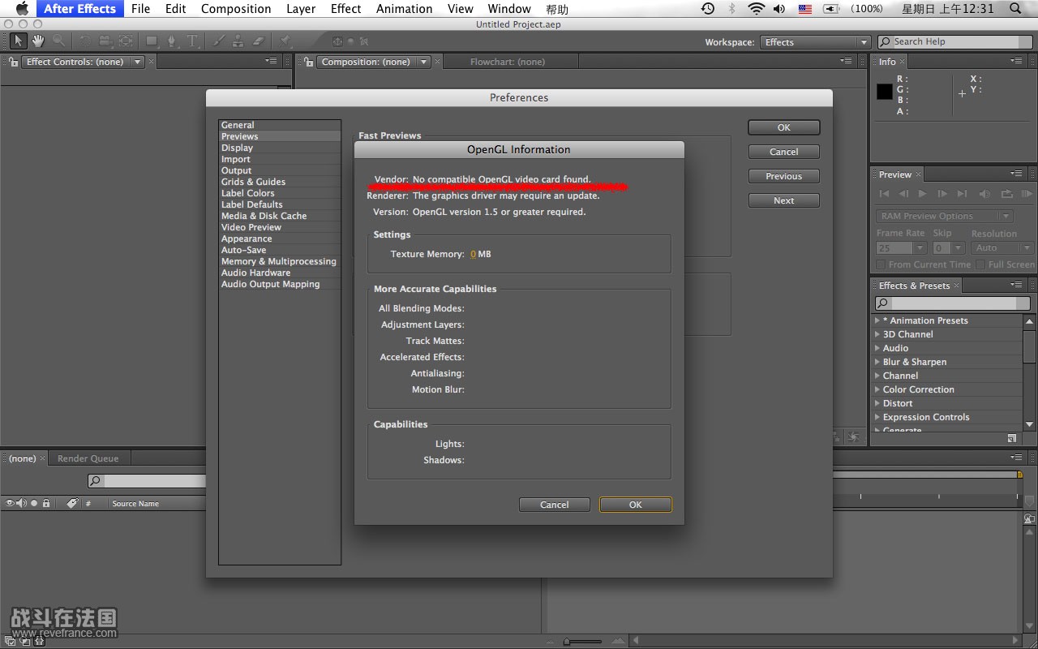The height and width of the screenshot is (649, 1038).
Task: Select the Pan Behind tool
Action: (126, 41)
